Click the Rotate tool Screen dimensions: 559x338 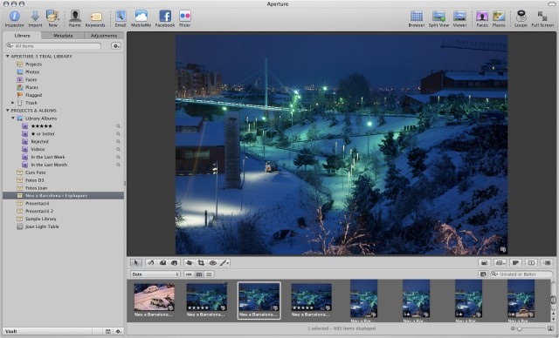coord(151,263)
